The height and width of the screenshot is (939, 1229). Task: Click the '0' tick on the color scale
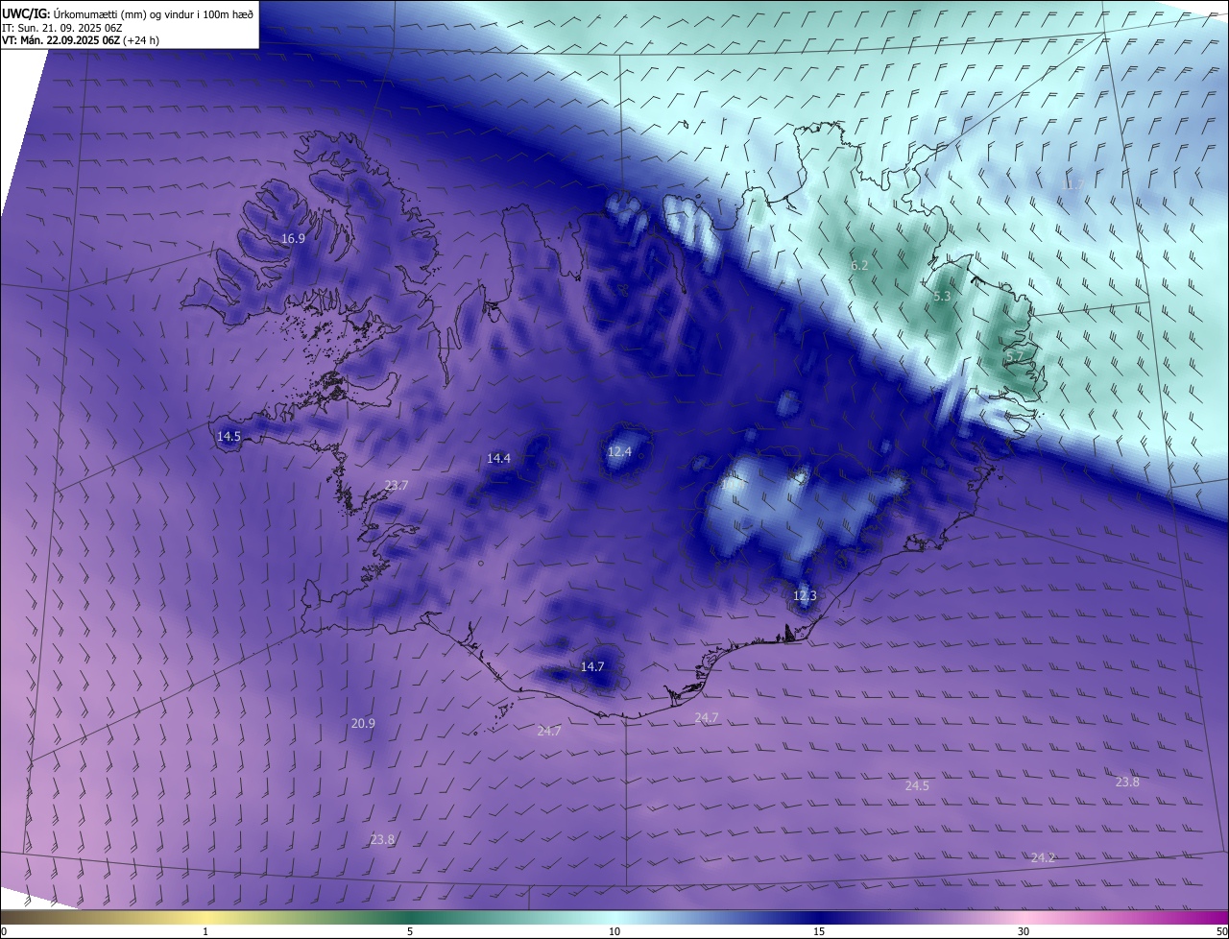click(4, 931)
